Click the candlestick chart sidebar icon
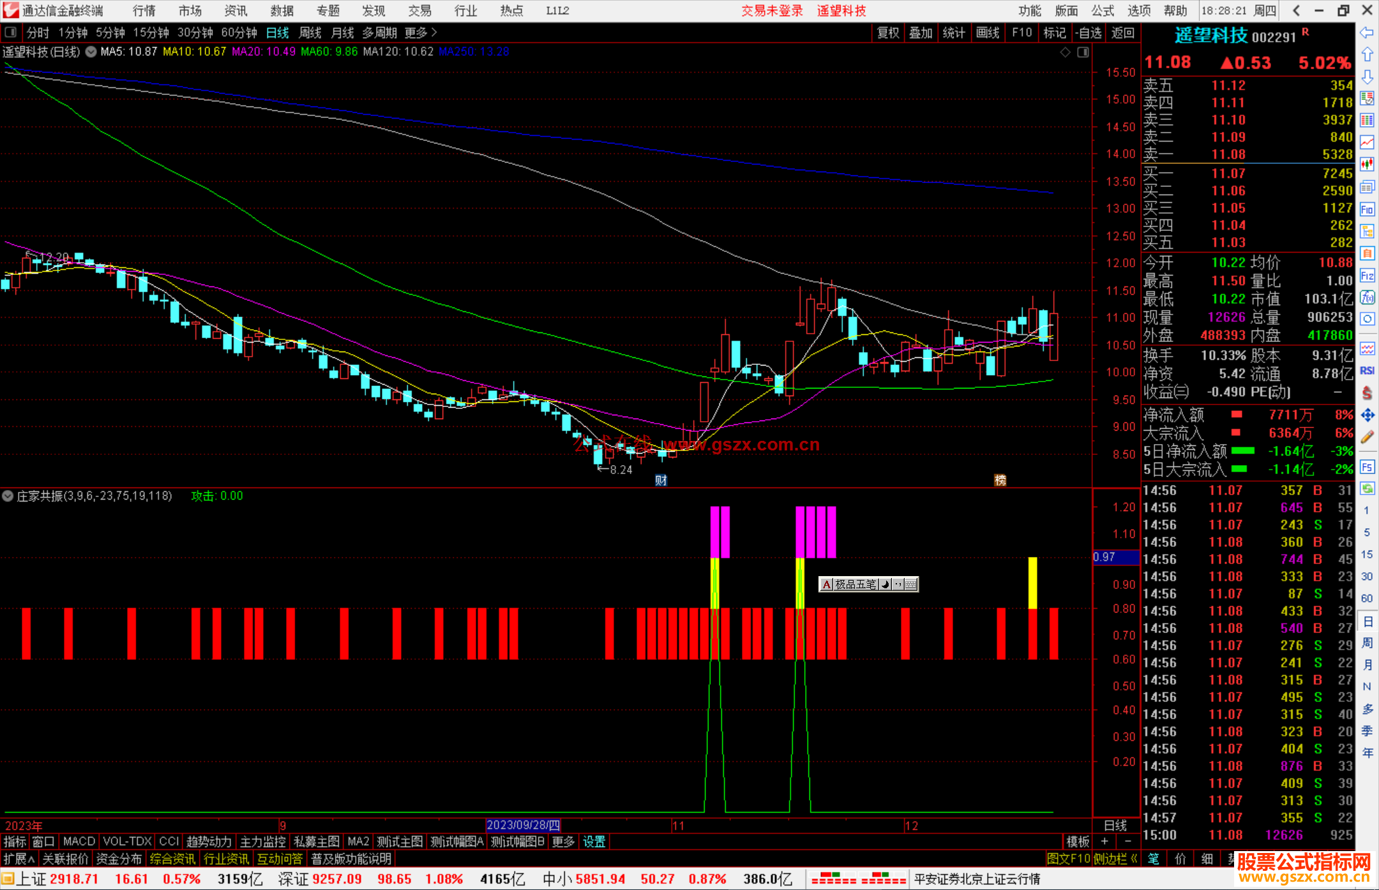Image resolution: width=1379 pixels, height=890 pixels. (x=1367, y=164)
